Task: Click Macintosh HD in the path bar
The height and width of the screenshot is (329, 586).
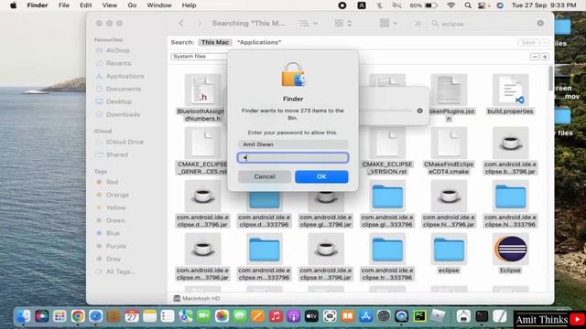Action: [x=197, y=299]
